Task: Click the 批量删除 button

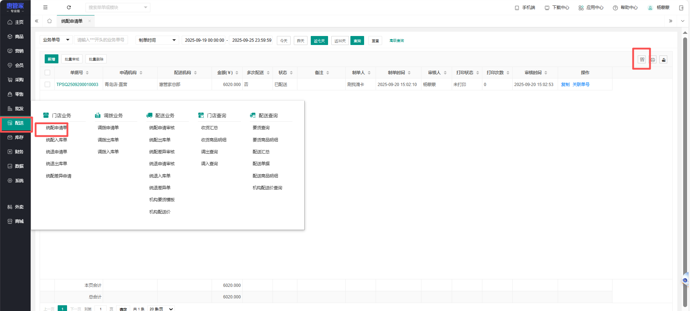Action: coord(96,59)
